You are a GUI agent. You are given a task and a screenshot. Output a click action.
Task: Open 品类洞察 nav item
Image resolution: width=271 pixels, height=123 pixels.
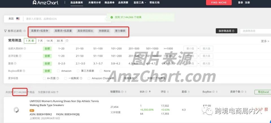123,3
